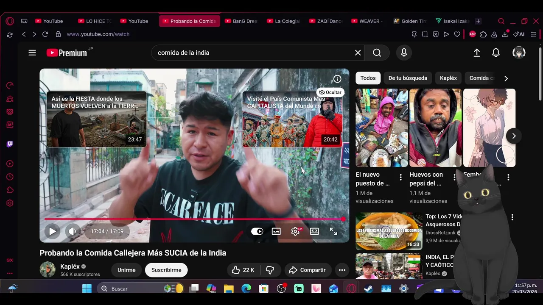Open options for 'El nuevo puesto de' short
543x305 pixels.
[400, 177]
